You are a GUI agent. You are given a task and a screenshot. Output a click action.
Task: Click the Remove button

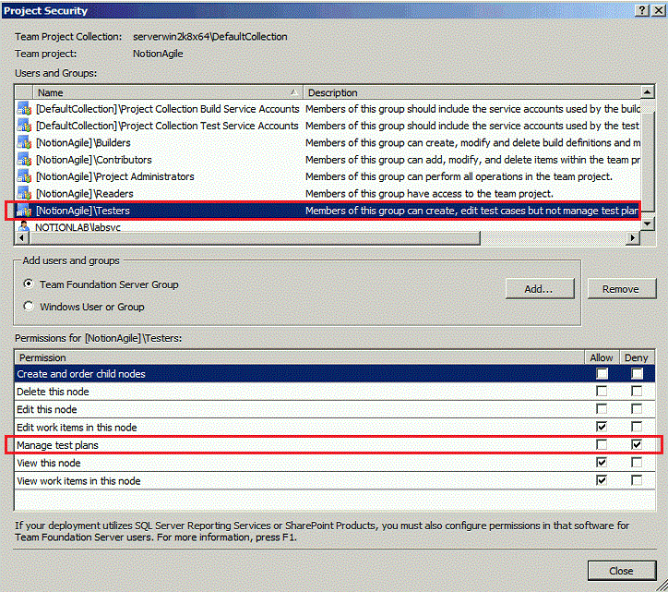(621, 289)
